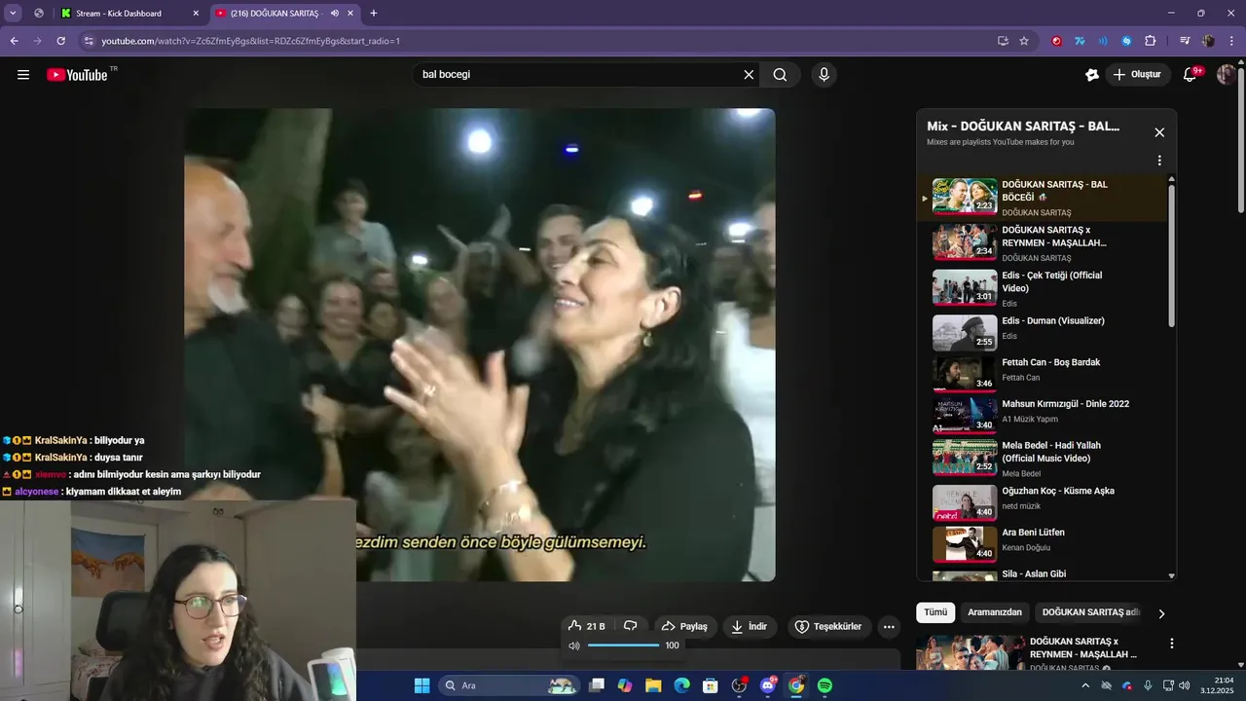Start voice search with microphone

[x=825, y=75]
